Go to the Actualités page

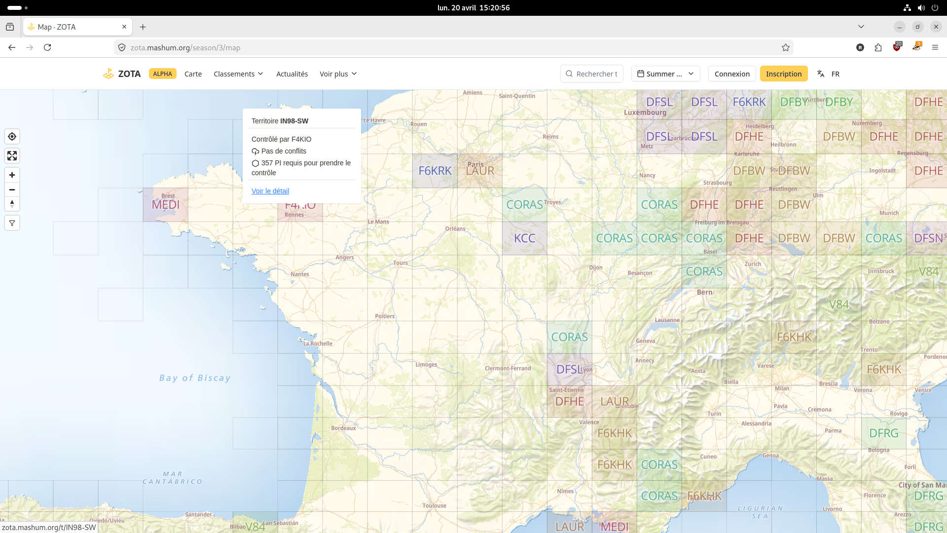click(292, 74)
